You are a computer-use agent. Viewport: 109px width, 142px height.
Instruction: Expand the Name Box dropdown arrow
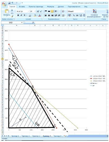(22, 22)
